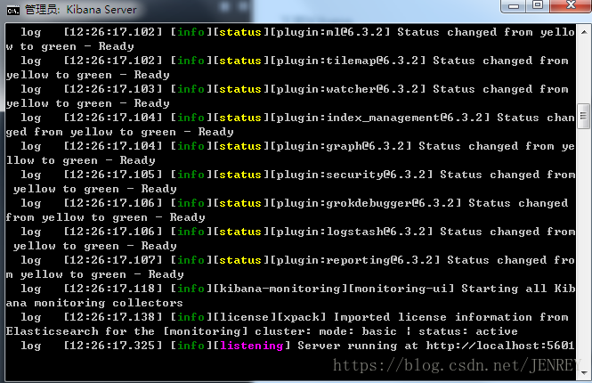This screenshot has width=592, height=383.
Task: Click the plugin:watcher@6.3.2 log text
Action: click(x=348, y=89)
